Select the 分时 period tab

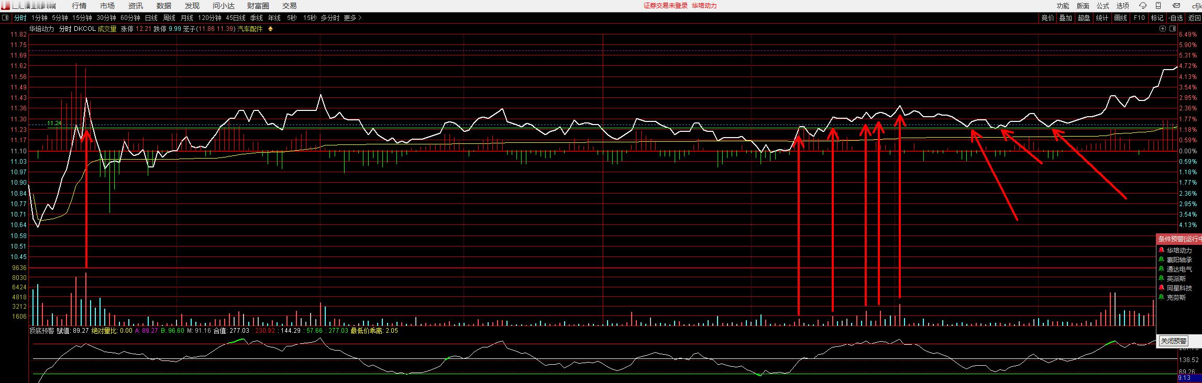20,18
